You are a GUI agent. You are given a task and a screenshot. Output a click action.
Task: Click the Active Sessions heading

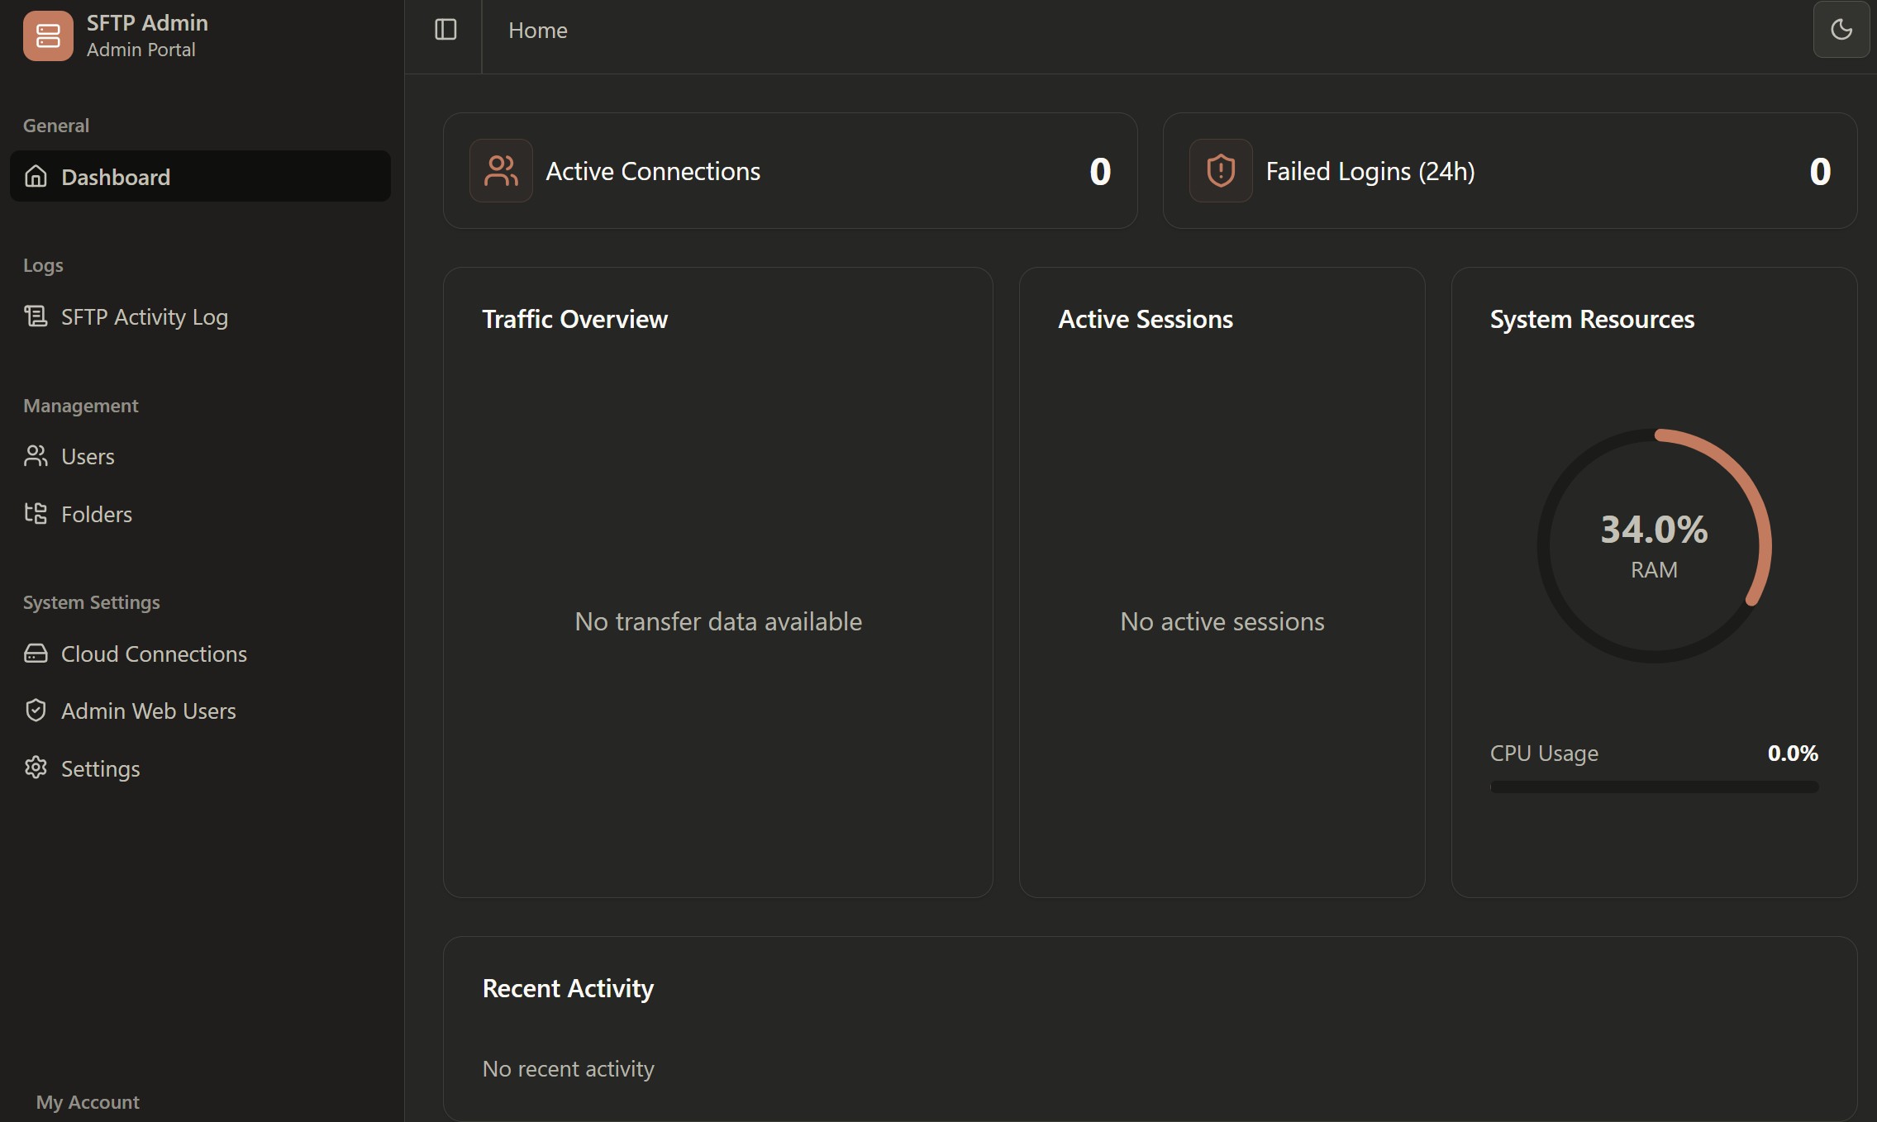1146,319
